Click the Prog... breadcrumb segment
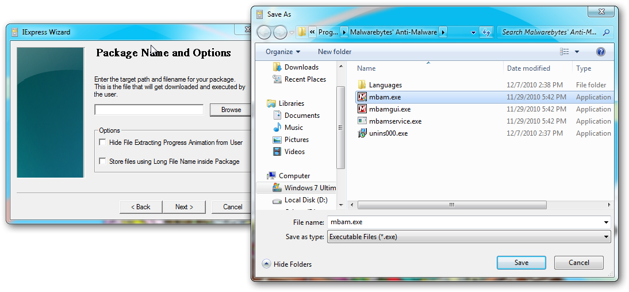The height and width of the screenshot is (292, 629). tap(328, 32)
